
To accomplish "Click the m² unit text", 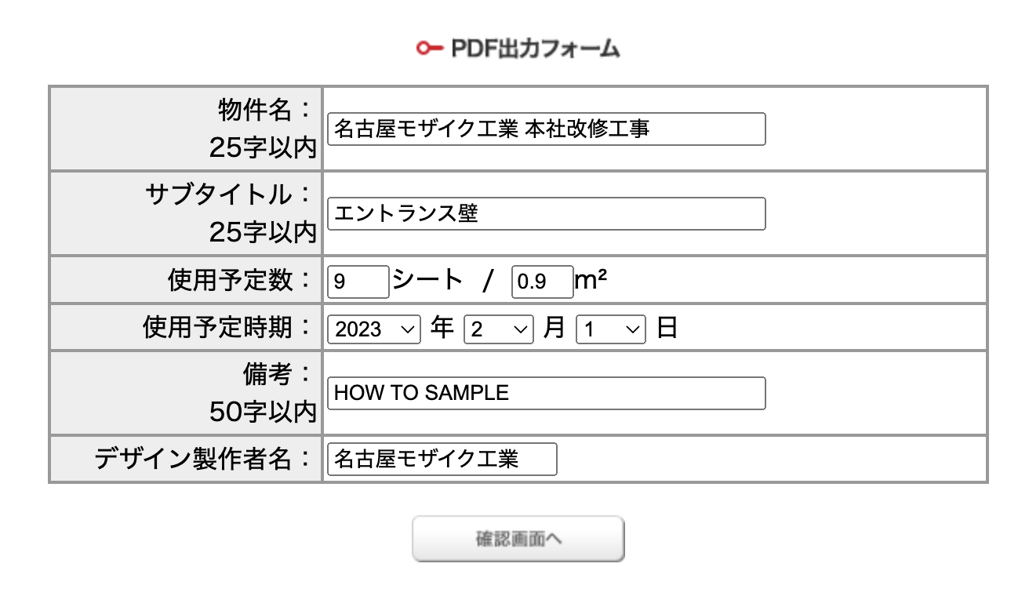I will [592, 280].
